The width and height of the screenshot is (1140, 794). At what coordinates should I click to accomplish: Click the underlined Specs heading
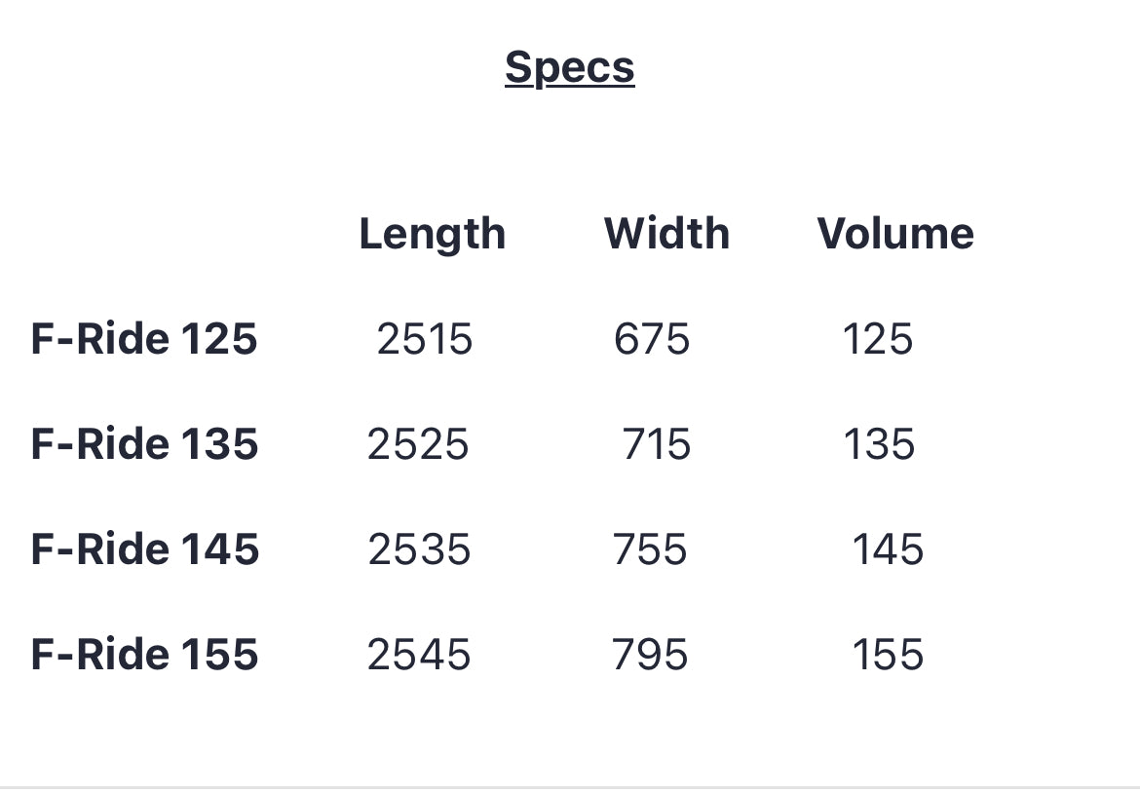click(x=569, y=67)
